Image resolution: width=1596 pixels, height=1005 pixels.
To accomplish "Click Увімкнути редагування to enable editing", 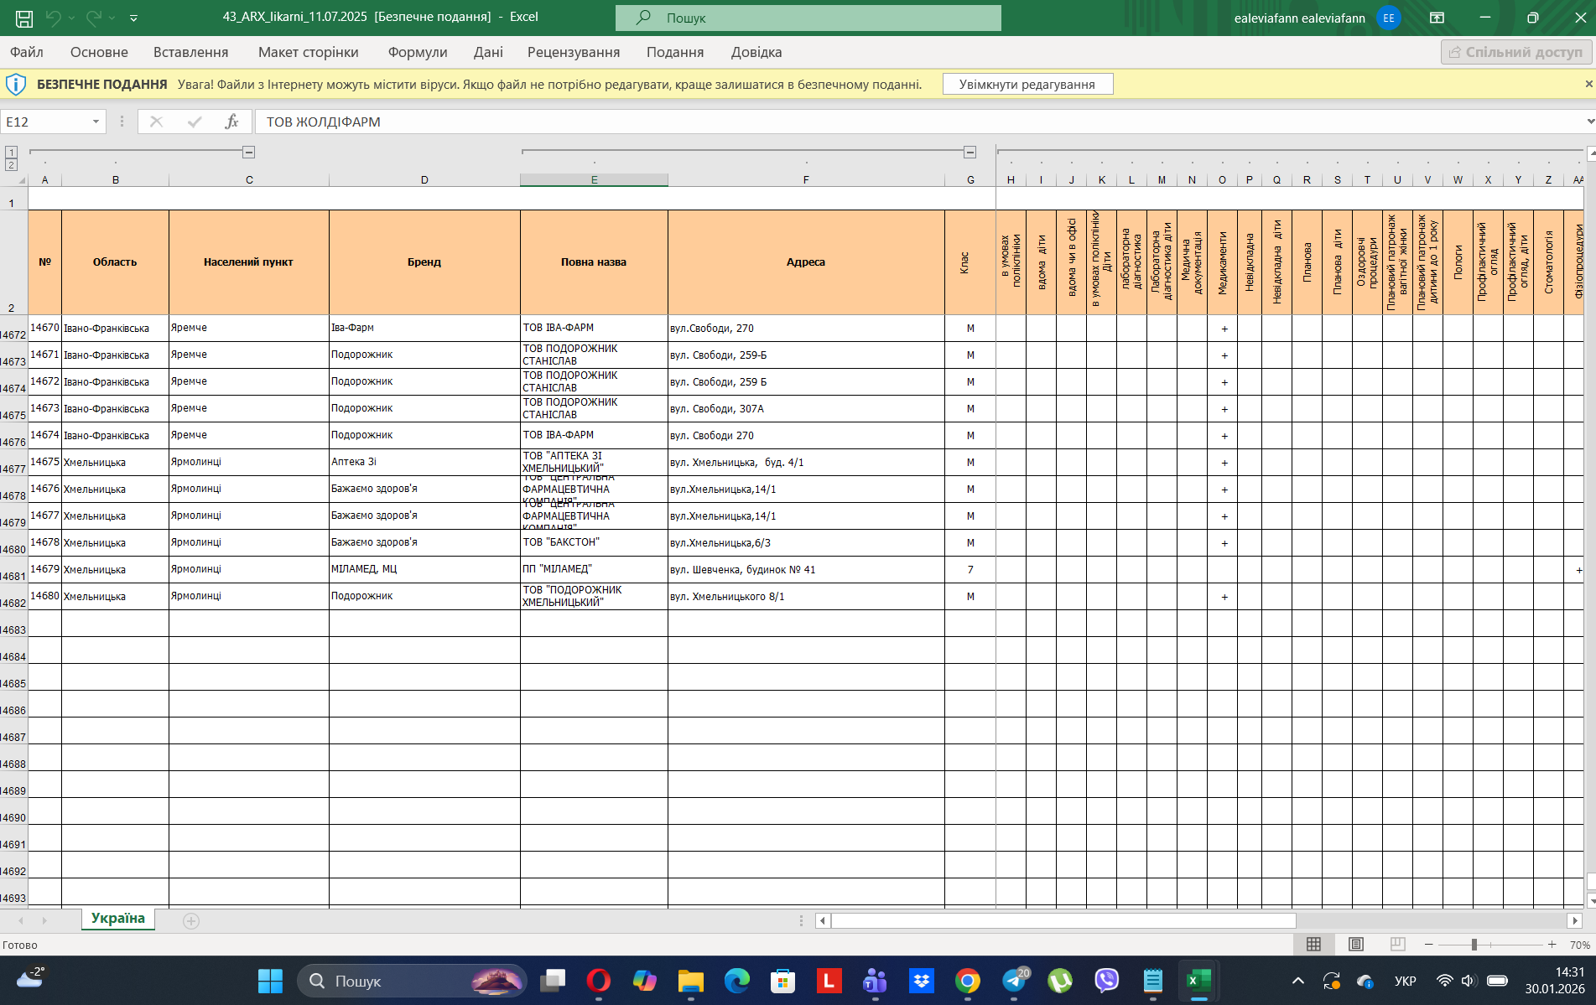I will coord(1027,84).
